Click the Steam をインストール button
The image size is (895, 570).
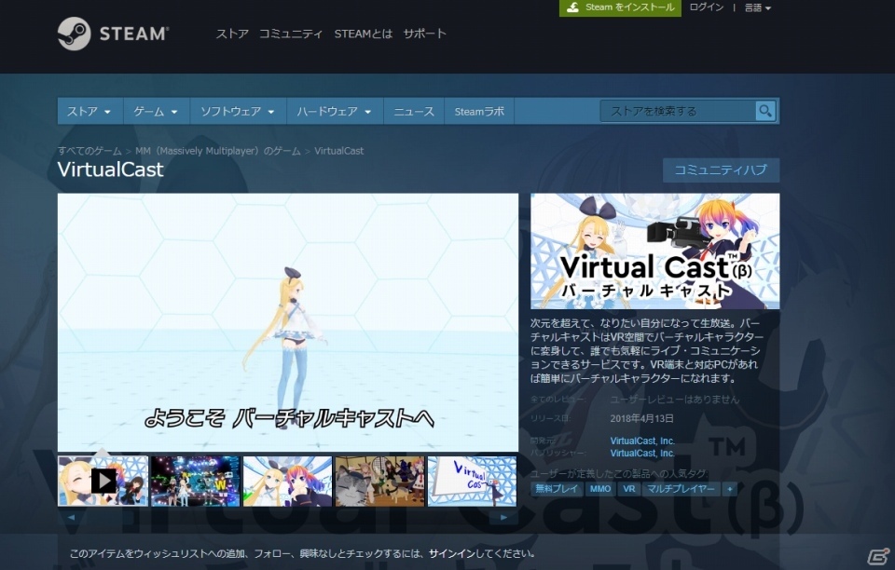(621, 8)
